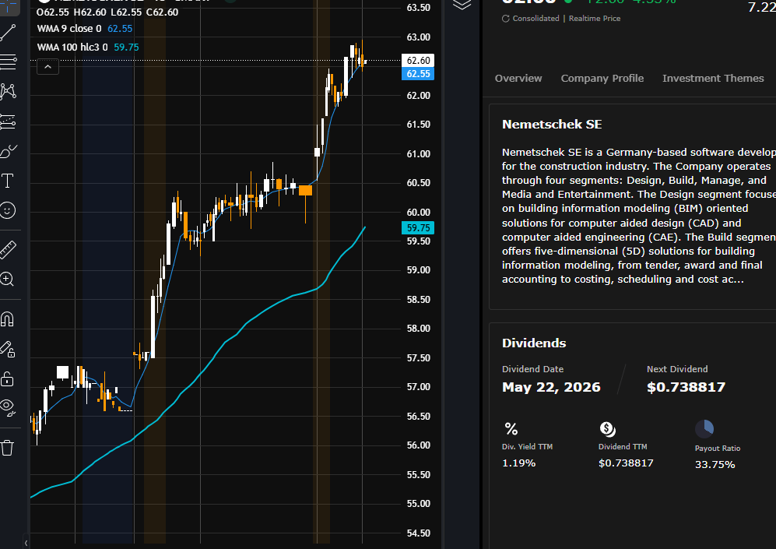Screen dimensions: 776x549
Task: Click the Payout Ratio label
Action: 717,448
